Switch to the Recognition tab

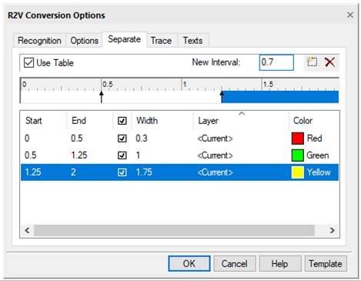coord(39,41)
